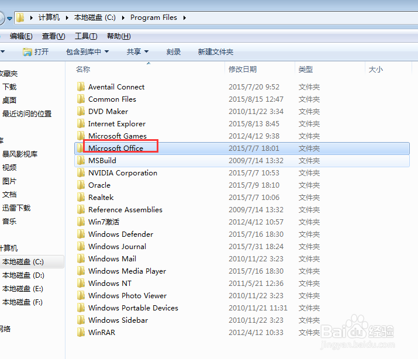Click the 新建文件夹 button
Screen dimensions: 418x359
tap(215, 51)
